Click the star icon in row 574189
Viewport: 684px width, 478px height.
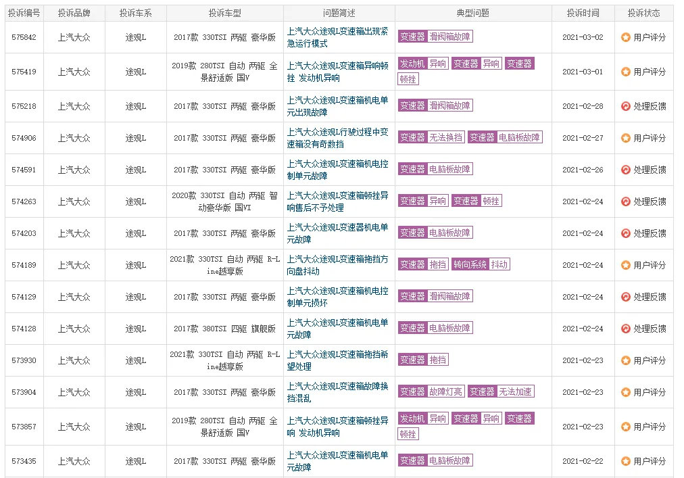625,265
